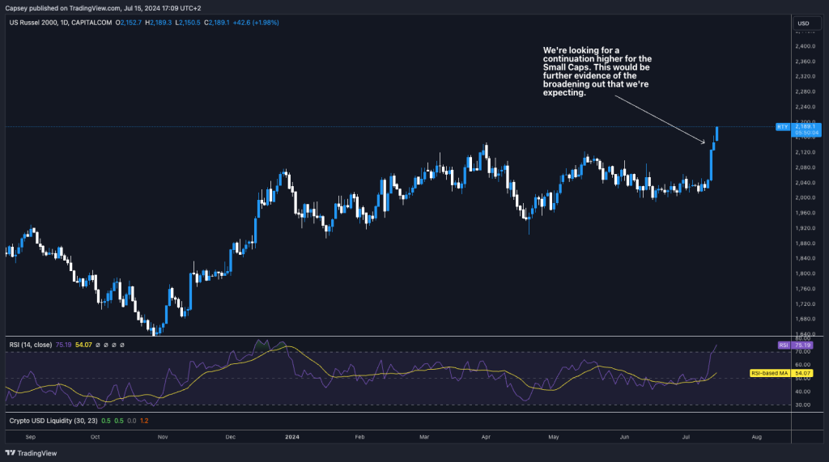Click the purple RSI value label on scale

(x=783, y=345)
